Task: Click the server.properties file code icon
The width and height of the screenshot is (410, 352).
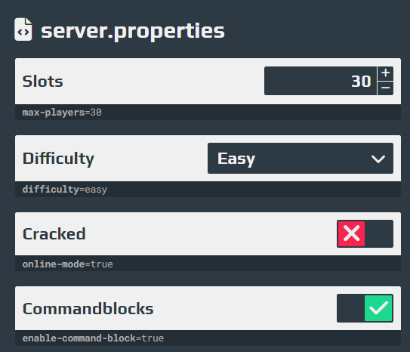Action: (23, 29)
